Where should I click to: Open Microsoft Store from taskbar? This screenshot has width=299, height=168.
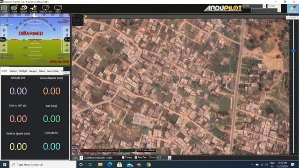click(120, 164)
